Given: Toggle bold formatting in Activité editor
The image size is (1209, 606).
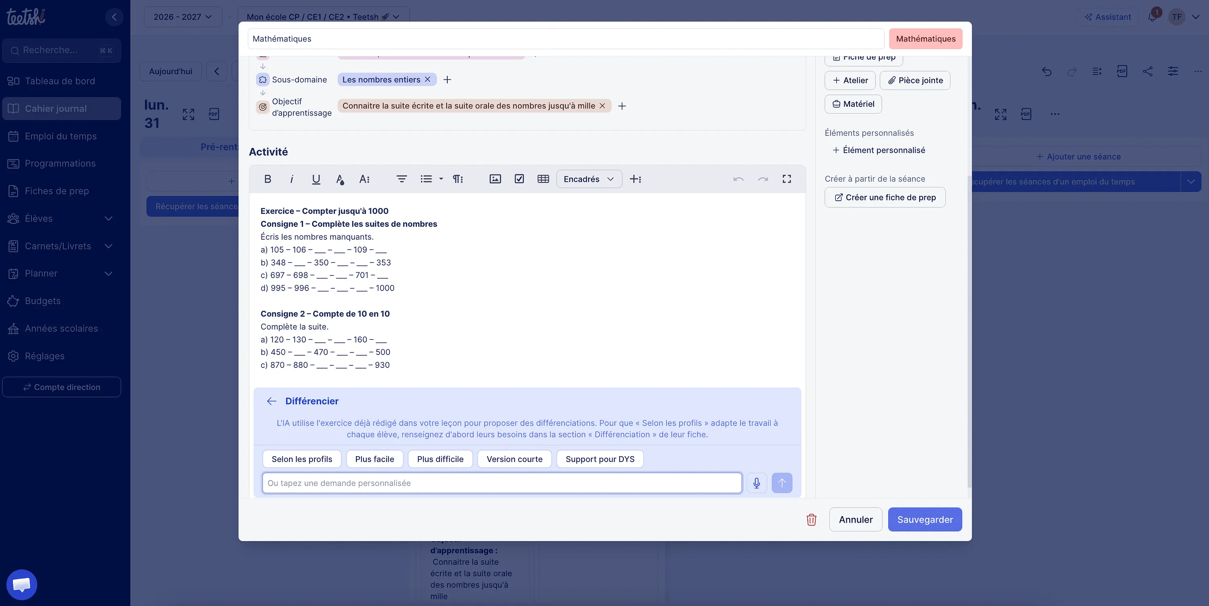Looking at the screenshot, I should (x=268, y=179).
